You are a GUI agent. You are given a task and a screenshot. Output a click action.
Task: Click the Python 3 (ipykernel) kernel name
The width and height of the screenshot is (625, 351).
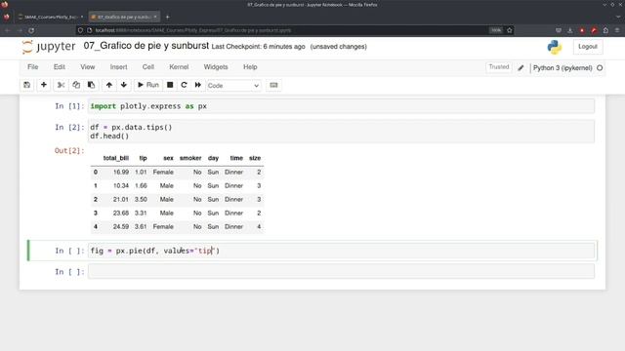[562, 68]
